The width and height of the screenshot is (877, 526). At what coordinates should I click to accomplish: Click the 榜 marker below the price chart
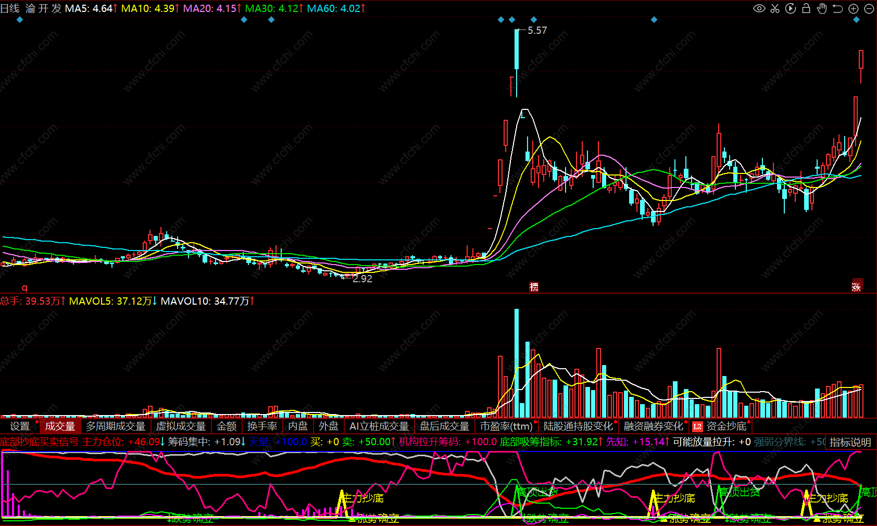[x=534, y=286]
